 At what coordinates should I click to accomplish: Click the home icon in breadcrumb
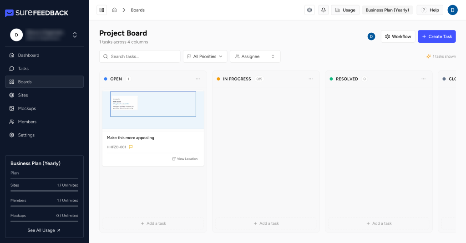[114, 10]
